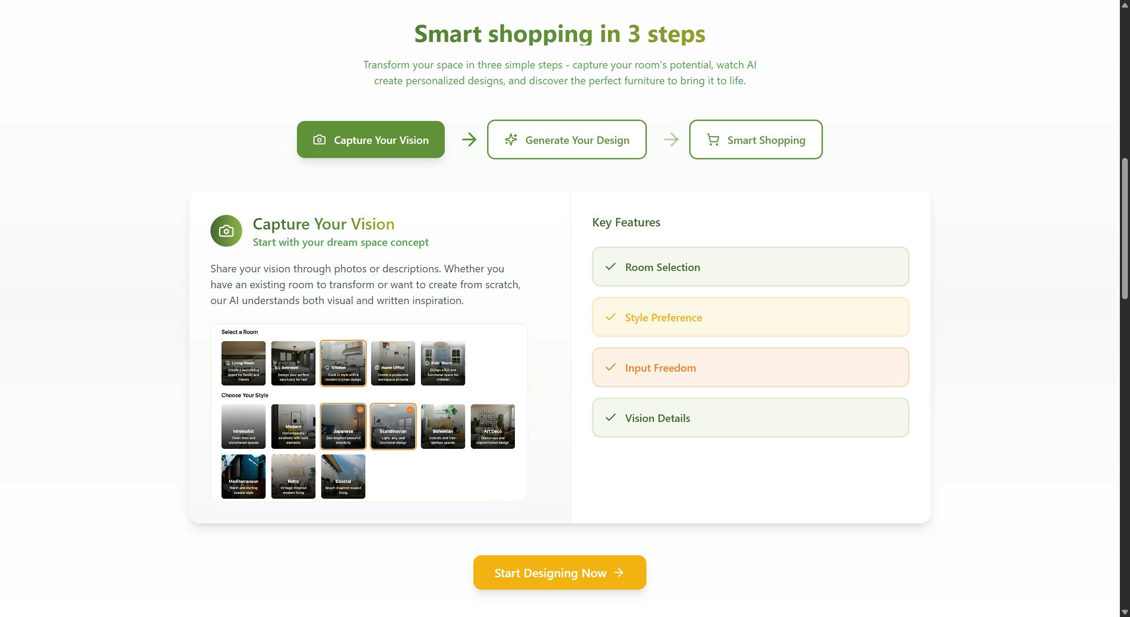Switch to Generate Your Design step
Viewport: 1130px width, 617px height.
[x=567, y=139]
